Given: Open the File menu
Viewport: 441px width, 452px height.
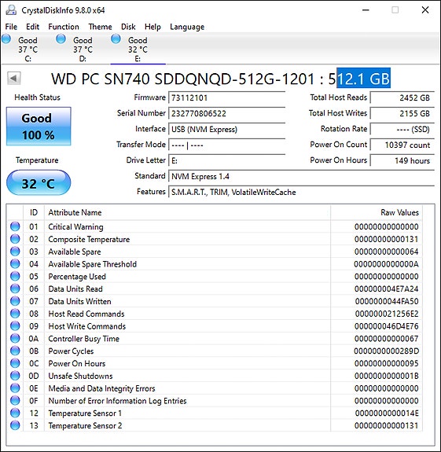Looking at the screenshot, I should 11,27.
